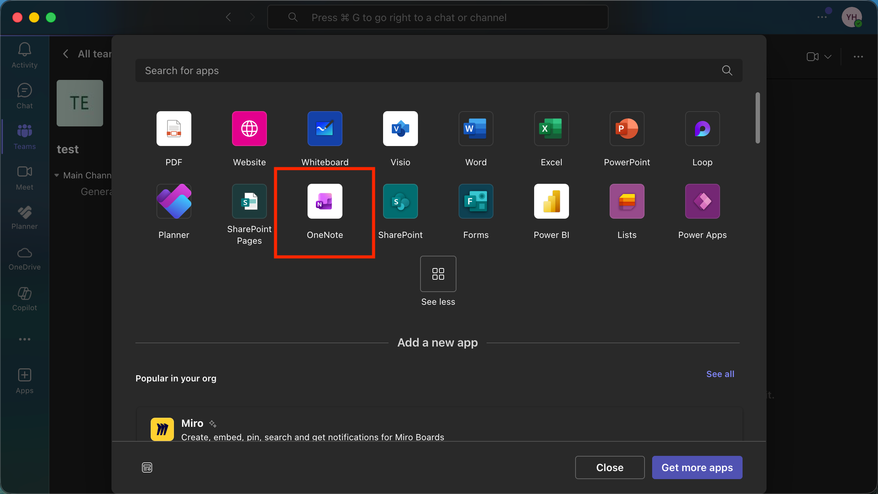Choose the PowerPoint app
878x494 pixels.
click(627, 129)
